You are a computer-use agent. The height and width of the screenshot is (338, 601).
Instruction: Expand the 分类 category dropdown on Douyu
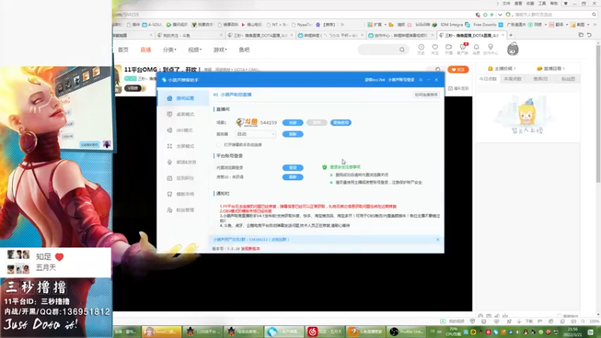(x=170, y=50)
